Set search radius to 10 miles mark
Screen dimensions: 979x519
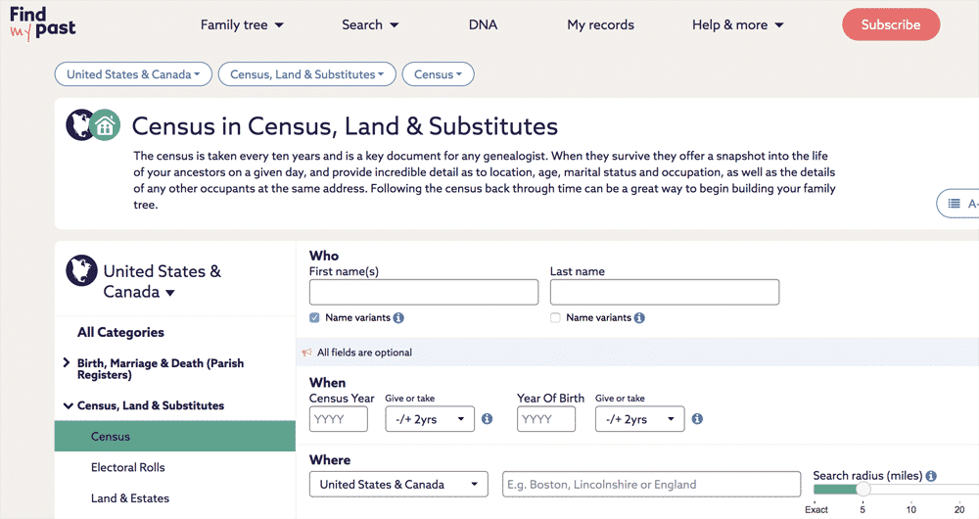910,508
